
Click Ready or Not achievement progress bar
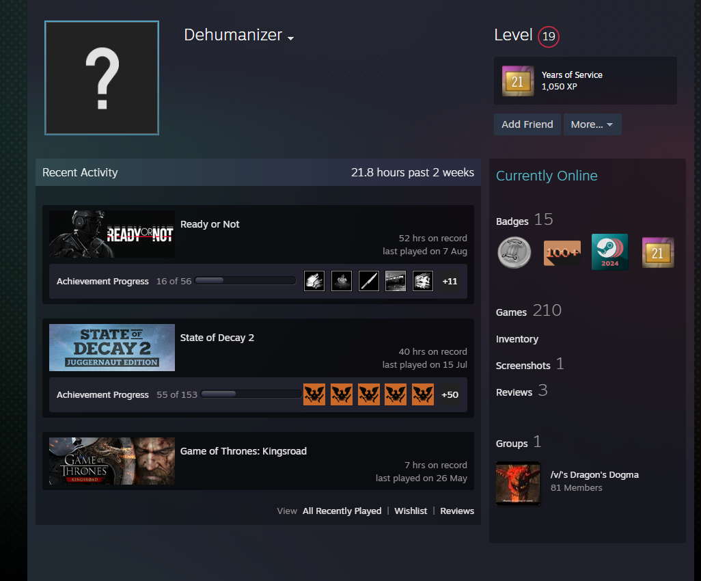(245, 281)
